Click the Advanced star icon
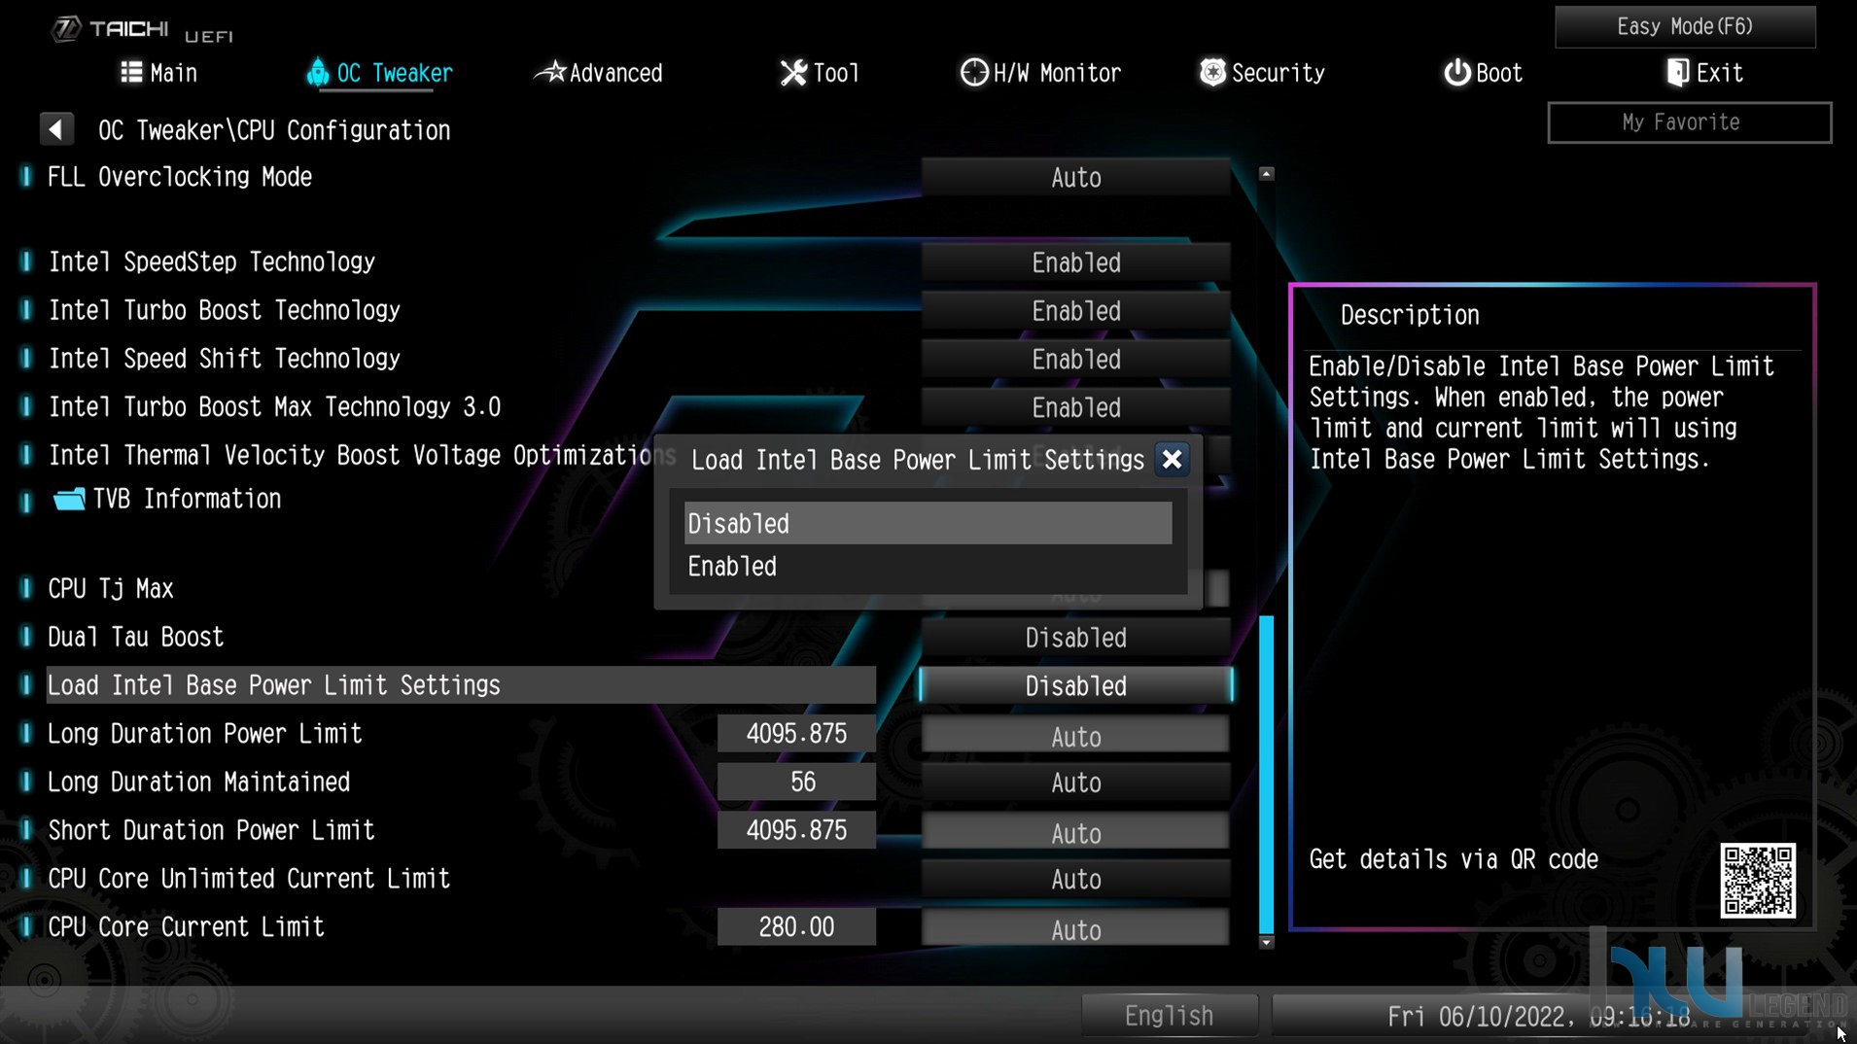Screen dimensions: 1857x1044 tap(550, 72)
